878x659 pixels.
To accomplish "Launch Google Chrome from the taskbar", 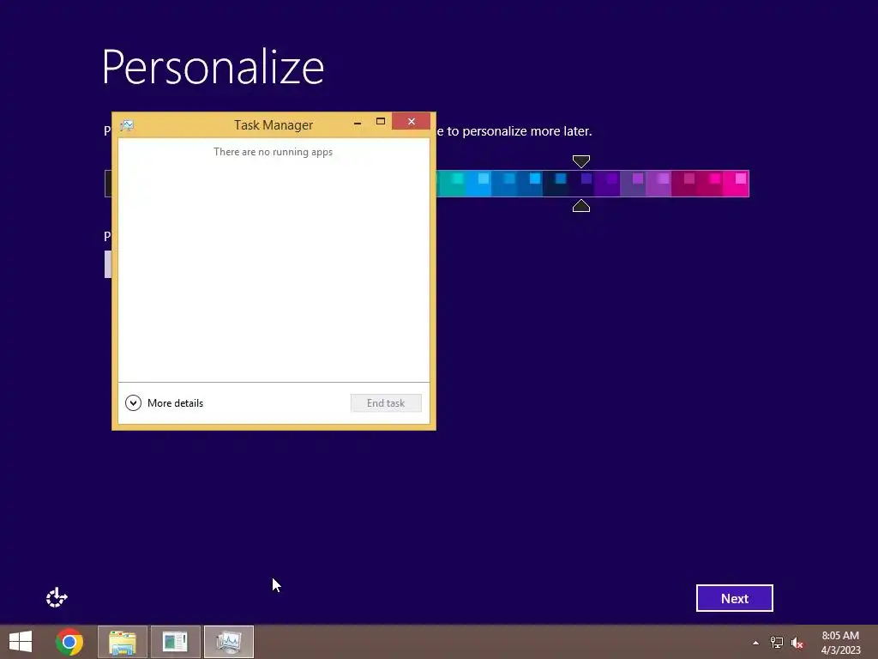I will (69, 642).
